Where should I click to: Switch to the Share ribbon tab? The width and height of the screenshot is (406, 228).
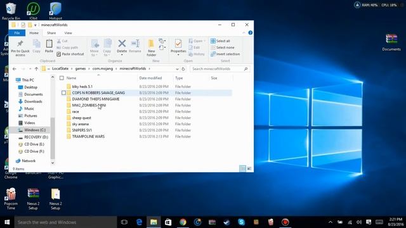51,33
